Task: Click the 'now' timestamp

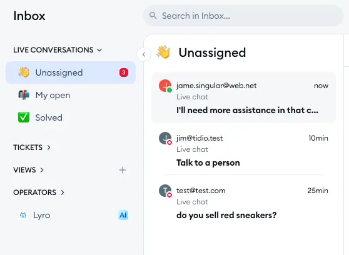Action: (321, 86)
